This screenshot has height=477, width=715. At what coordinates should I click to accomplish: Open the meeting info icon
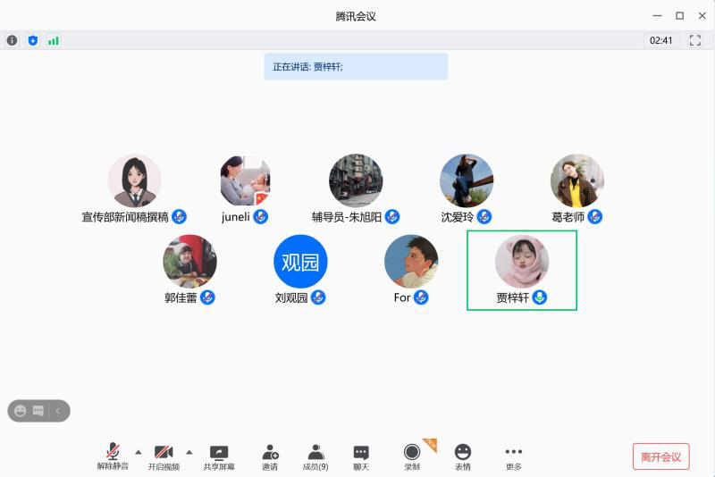click(12, 40)
